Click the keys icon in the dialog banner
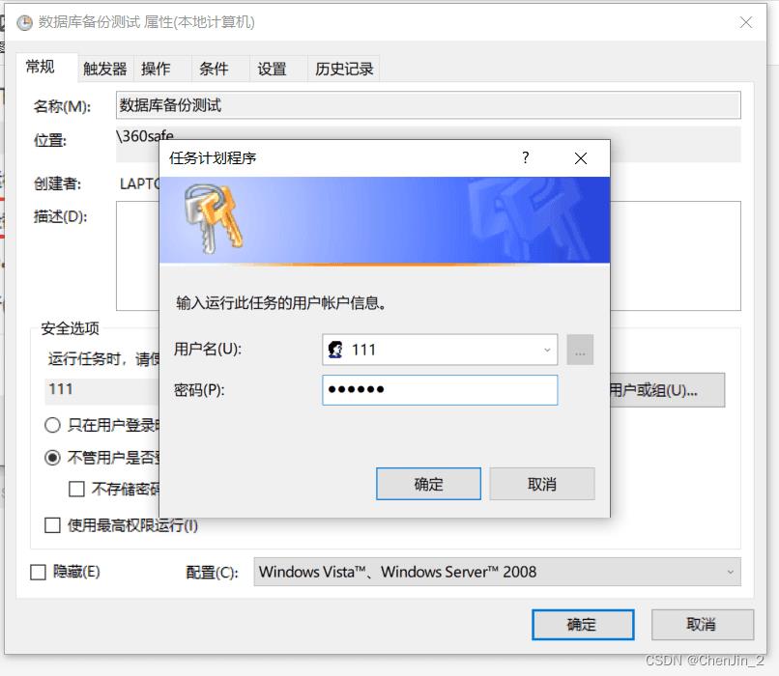 (x=214, y=218)
